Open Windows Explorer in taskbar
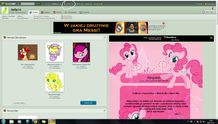 click(12, 122)
